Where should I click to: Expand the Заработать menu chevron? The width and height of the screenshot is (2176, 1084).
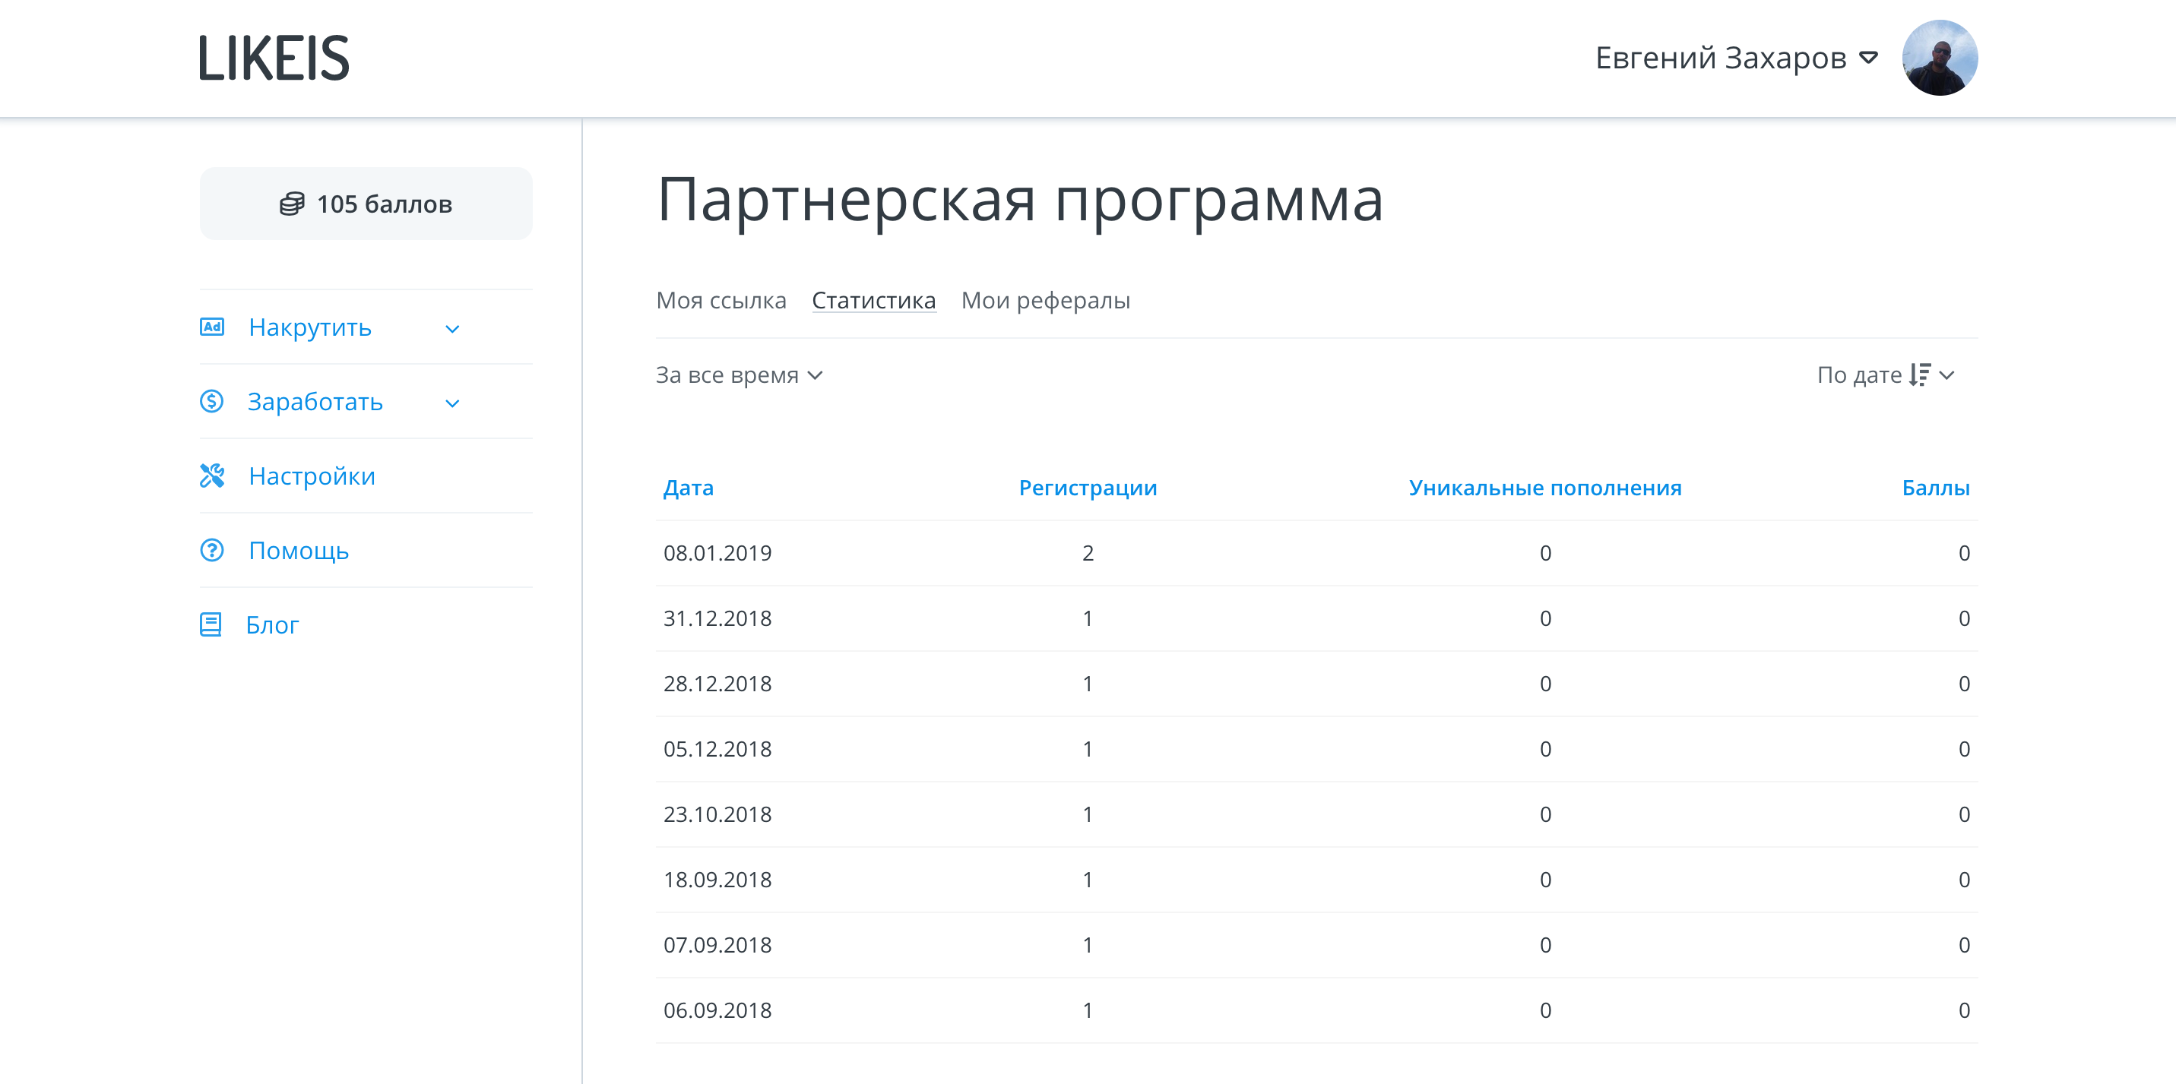pos(452,403)
